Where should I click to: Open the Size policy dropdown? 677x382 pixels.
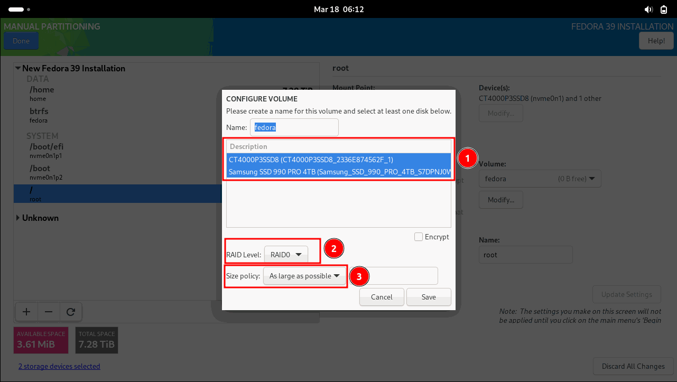[304, 276]
